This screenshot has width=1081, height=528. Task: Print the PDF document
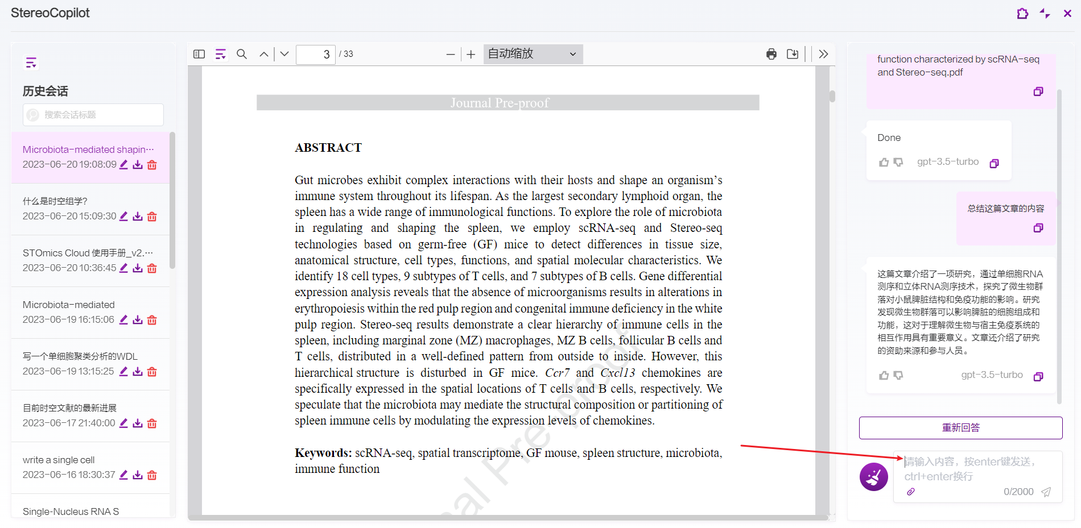(x=771, y=54)
